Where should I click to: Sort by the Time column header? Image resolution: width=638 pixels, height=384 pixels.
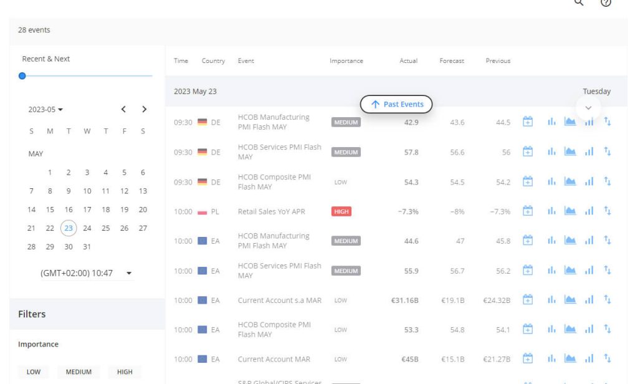pos(181,60)
